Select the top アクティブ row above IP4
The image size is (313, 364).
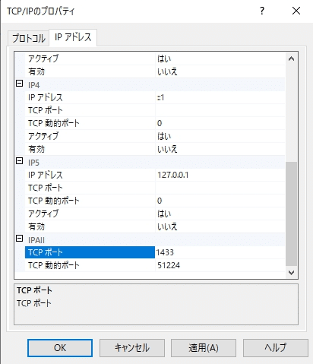(155, 59)
